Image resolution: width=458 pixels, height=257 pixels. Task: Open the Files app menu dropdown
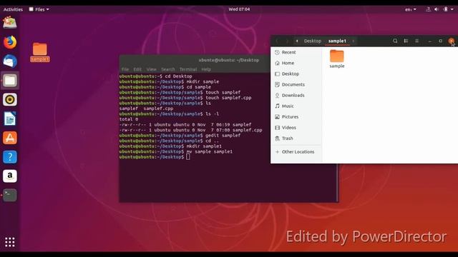point(39,9)
